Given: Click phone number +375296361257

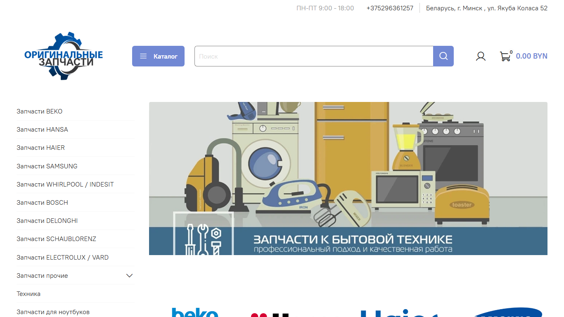Looking at the screenshot, I should pyautogui.click(x=390, y=8).
